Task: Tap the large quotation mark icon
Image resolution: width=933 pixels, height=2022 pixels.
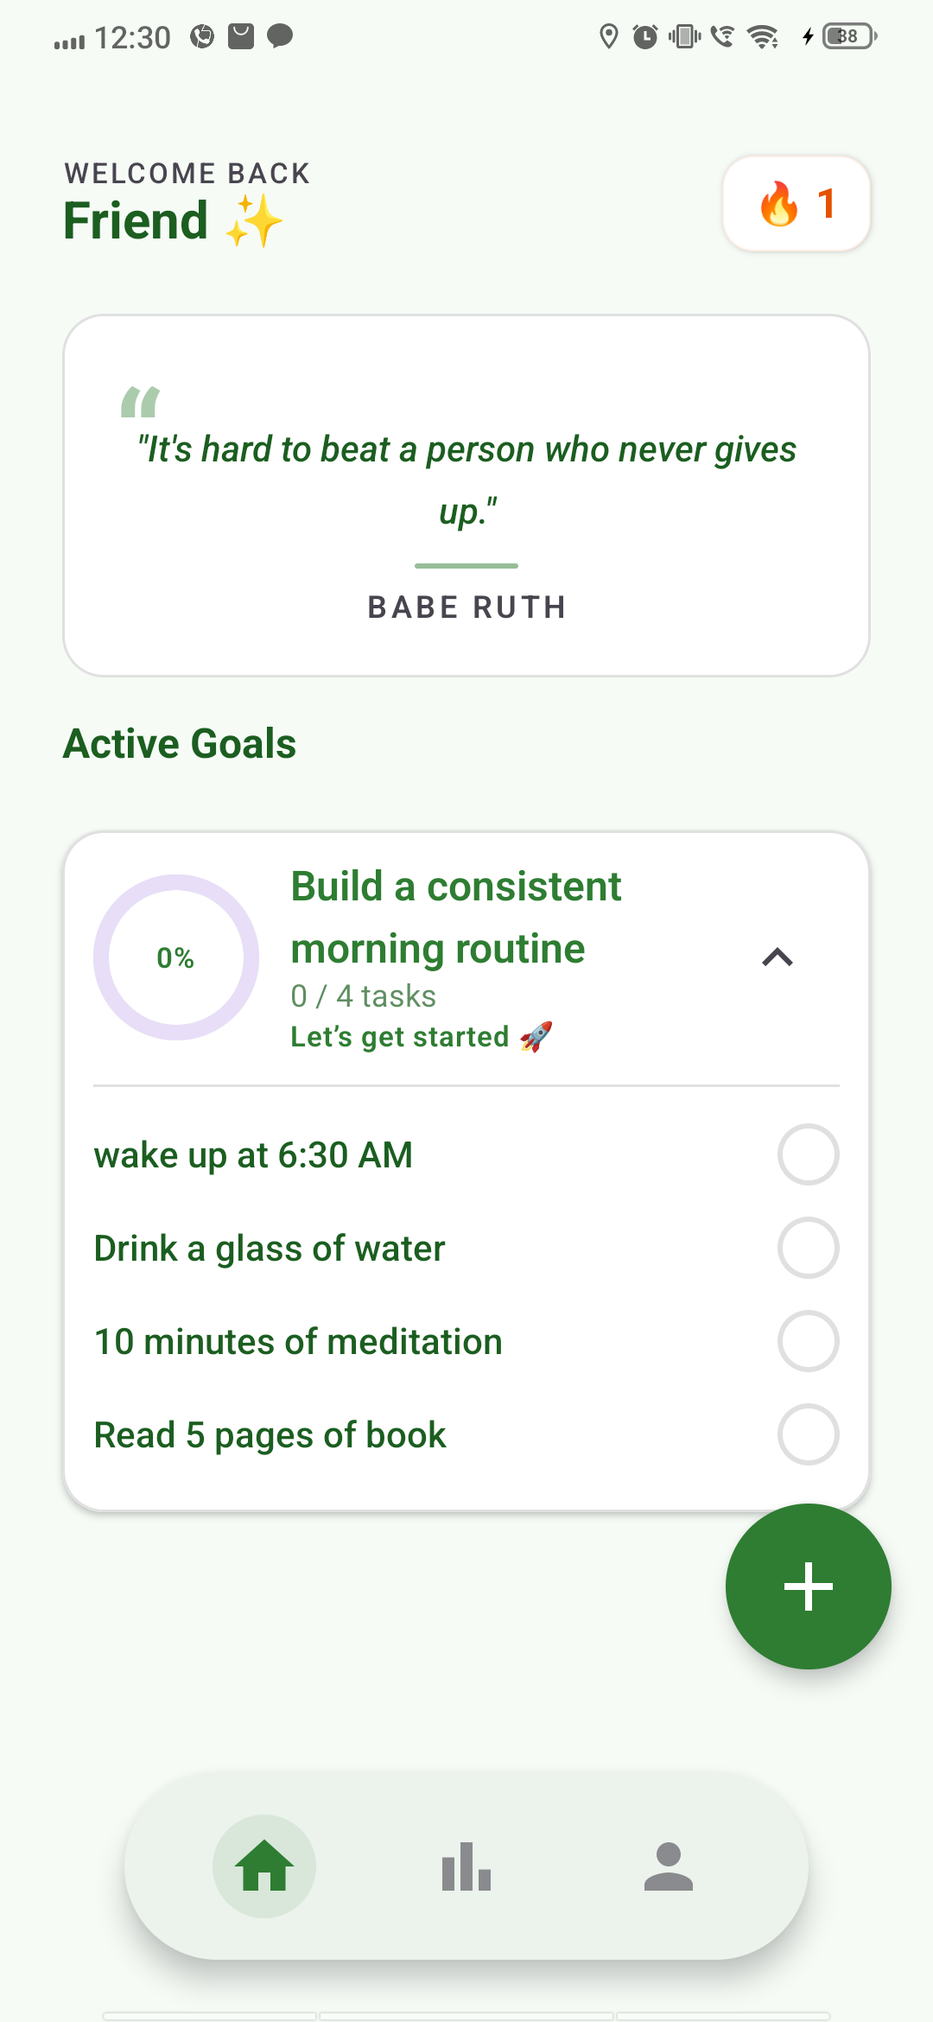Action: point(140,402)
